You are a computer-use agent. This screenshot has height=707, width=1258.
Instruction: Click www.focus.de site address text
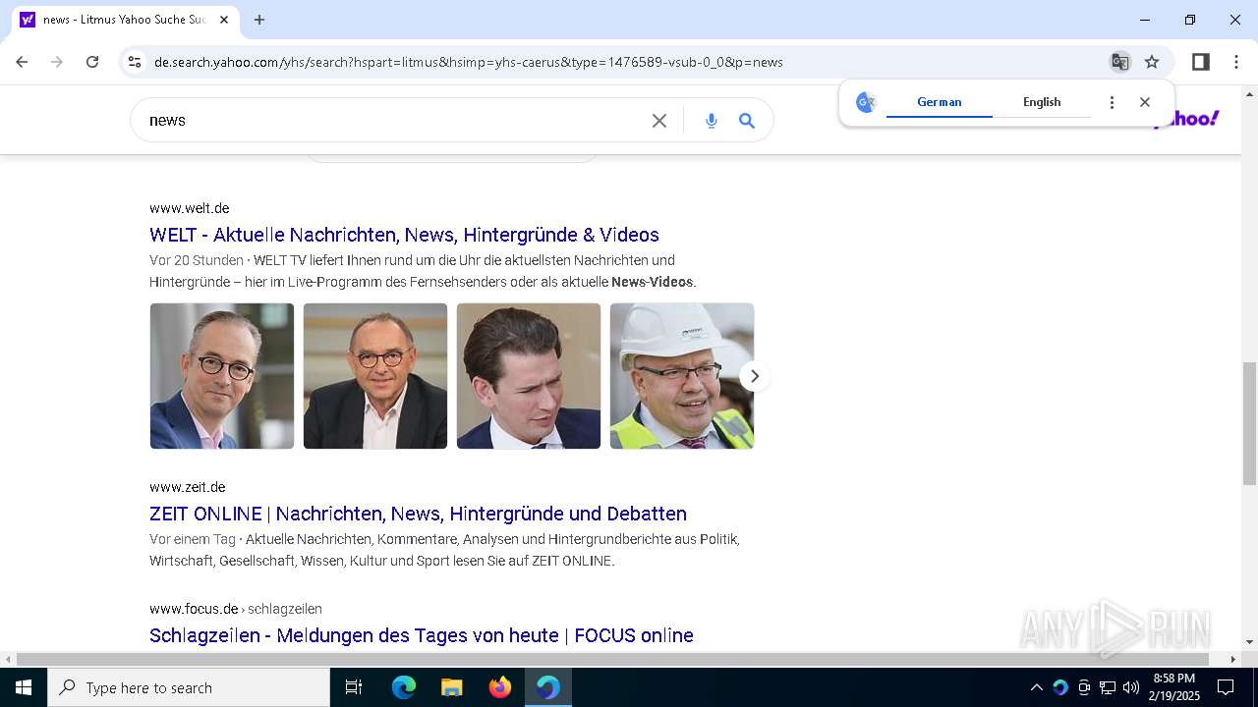point(194,609)
